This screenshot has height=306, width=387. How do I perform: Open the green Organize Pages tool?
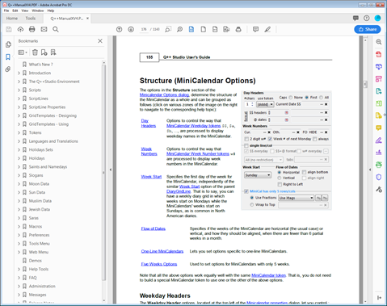tap(379, 103)
